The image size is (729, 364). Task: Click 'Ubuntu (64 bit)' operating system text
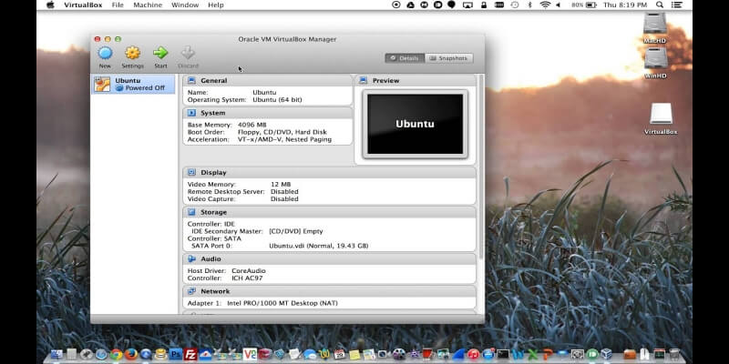(x=277, y=100)
